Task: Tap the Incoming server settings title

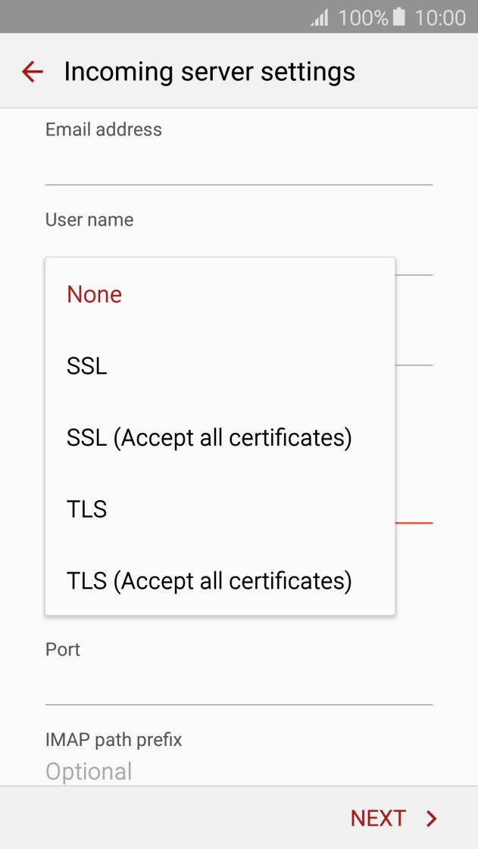Action: click(210, 71)
